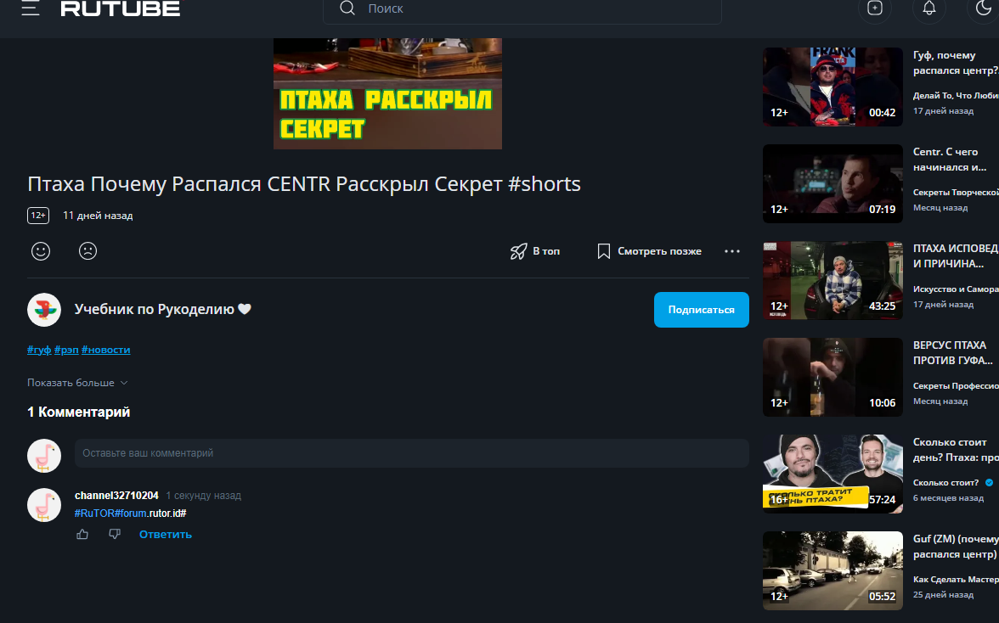
Task: Go to the RUTUBE home logo
Action: point(121,8)
